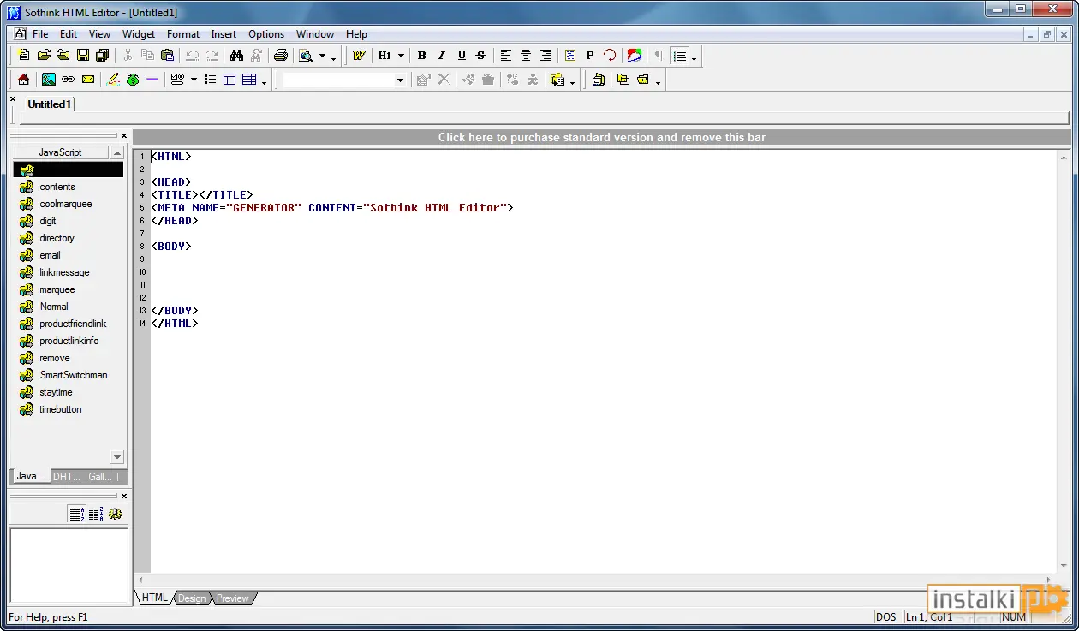1079x631 pixels.
Task: Switch to the Preview tab
Action: [232, 598]
